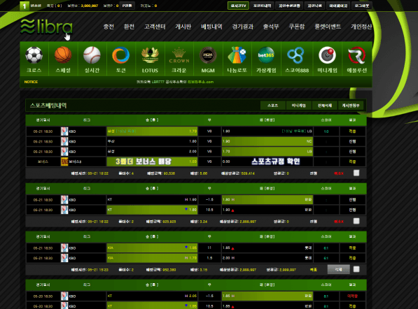Open the 스페셜 basketball category

click(x=63, y=59)
